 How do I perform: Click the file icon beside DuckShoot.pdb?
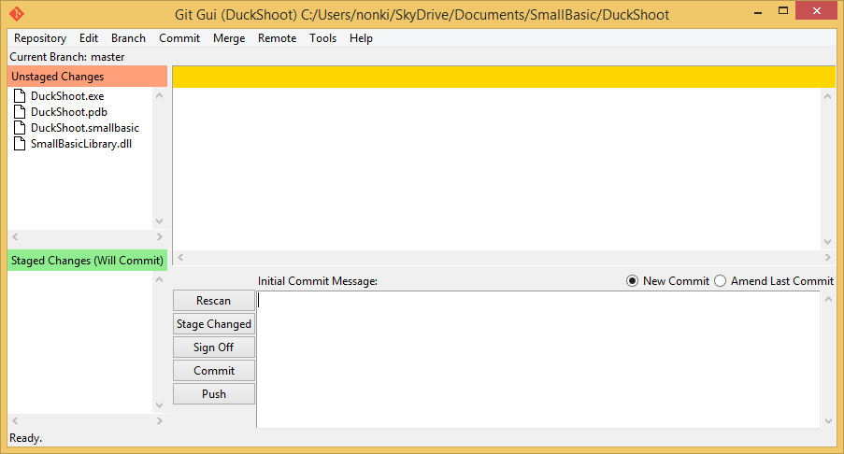20,112
